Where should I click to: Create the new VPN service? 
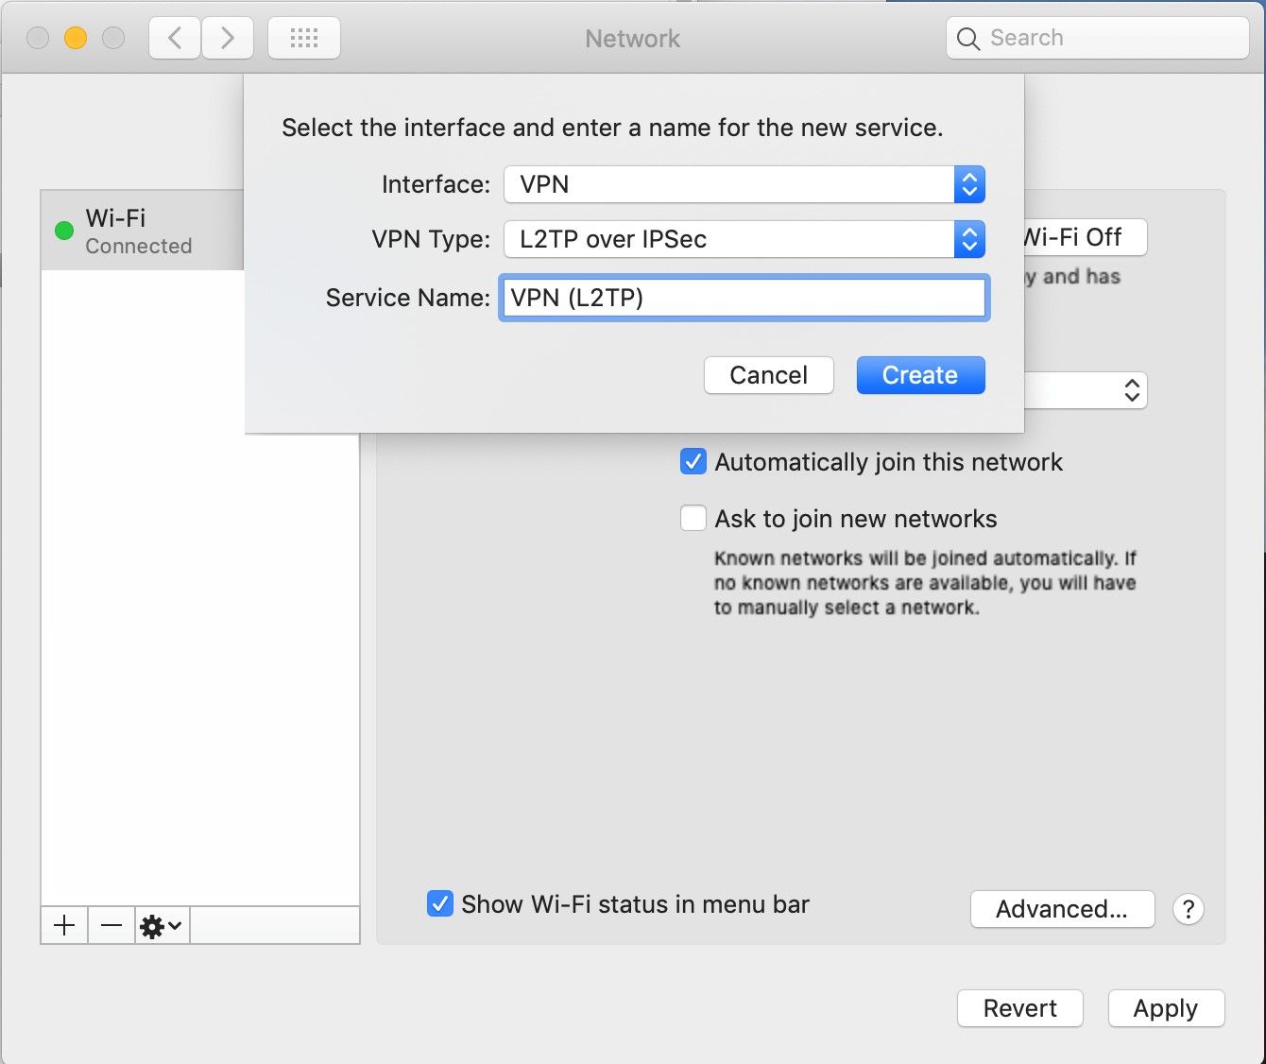(x=919, y=375)
